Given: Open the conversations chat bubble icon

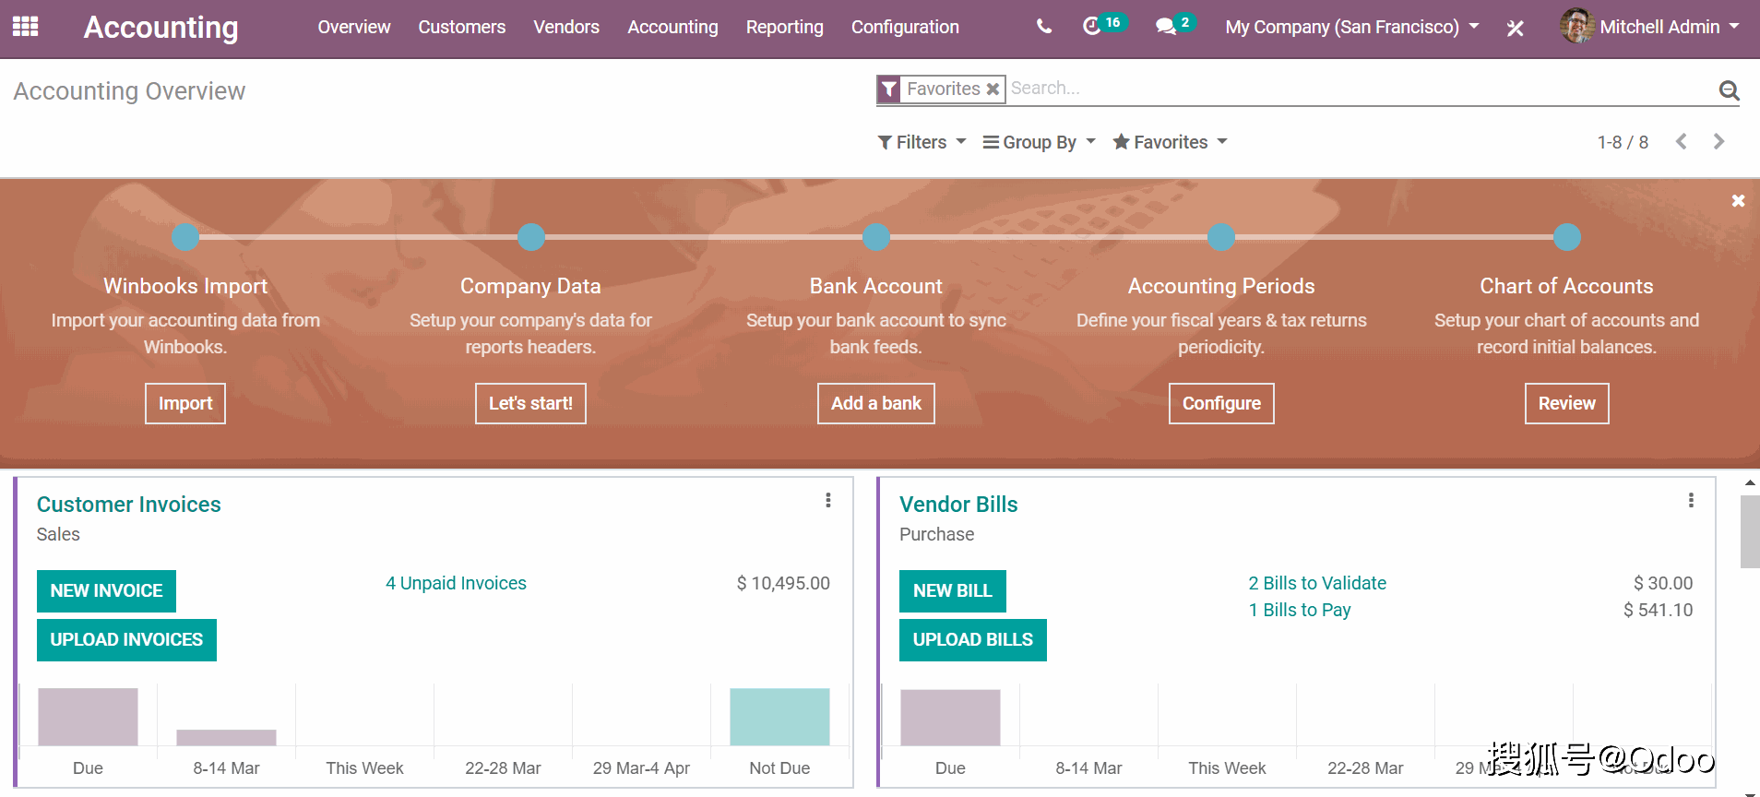Looking at the screenshot, I should pyautogui.click(x=1167, y=27).
